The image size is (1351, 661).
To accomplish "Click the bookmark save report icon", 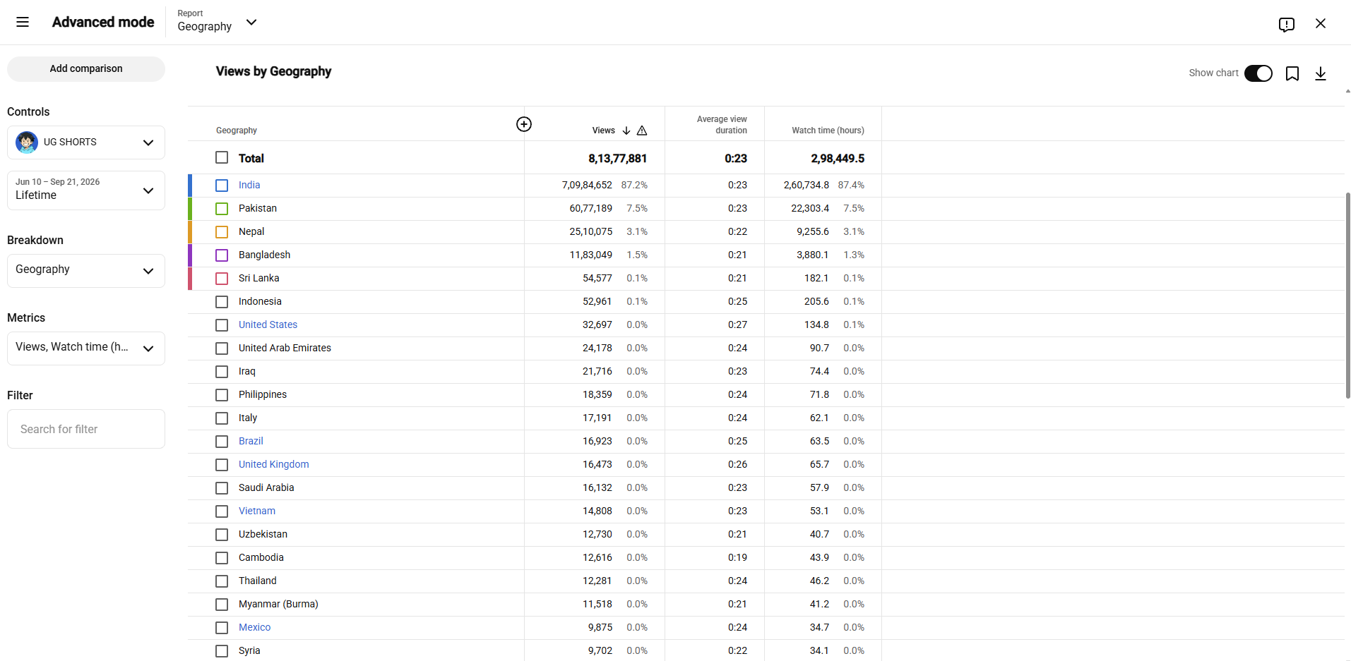I will [x=1292, y=73].
